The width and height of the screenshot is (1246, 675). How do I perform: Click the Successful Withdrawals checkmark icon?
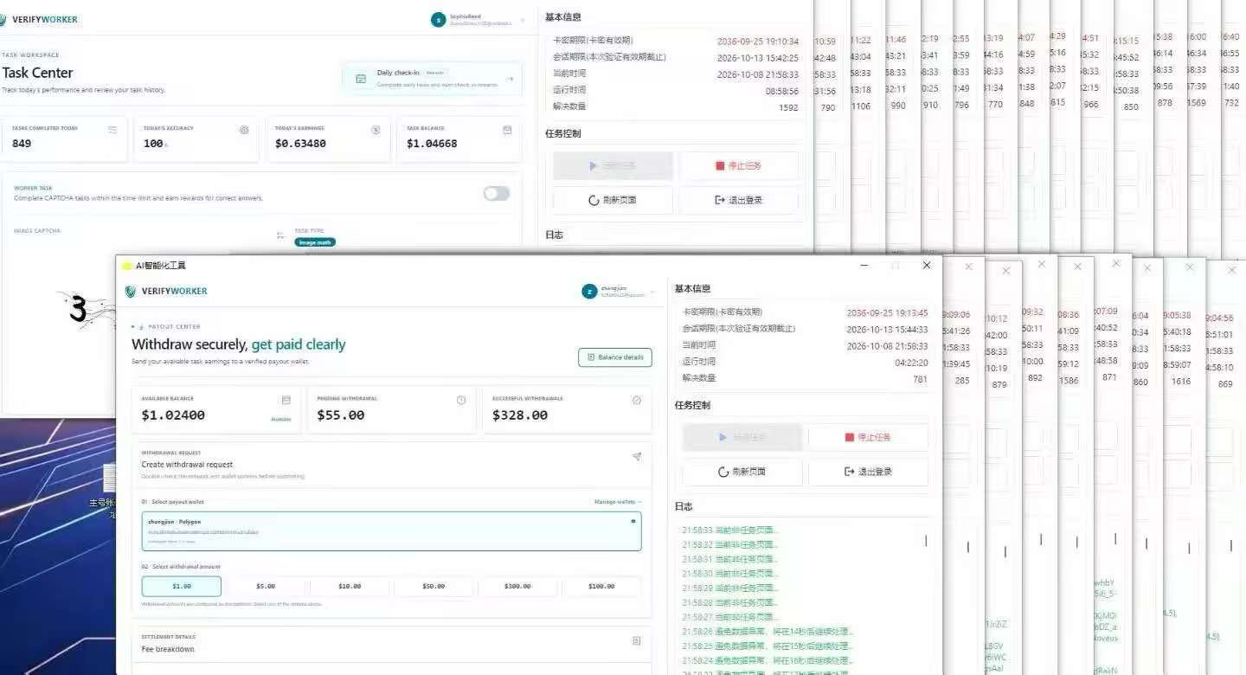[x=637, y=400]
